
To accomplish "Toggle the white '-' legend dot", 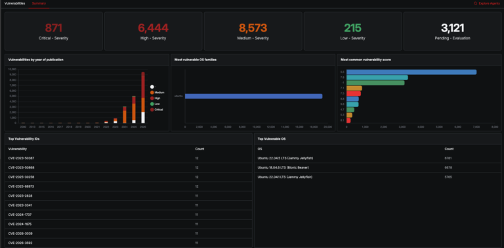I will click(x=152, y=87).
